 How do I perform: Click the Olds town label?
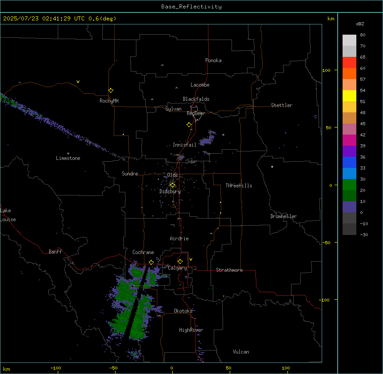tap(172, 175)
